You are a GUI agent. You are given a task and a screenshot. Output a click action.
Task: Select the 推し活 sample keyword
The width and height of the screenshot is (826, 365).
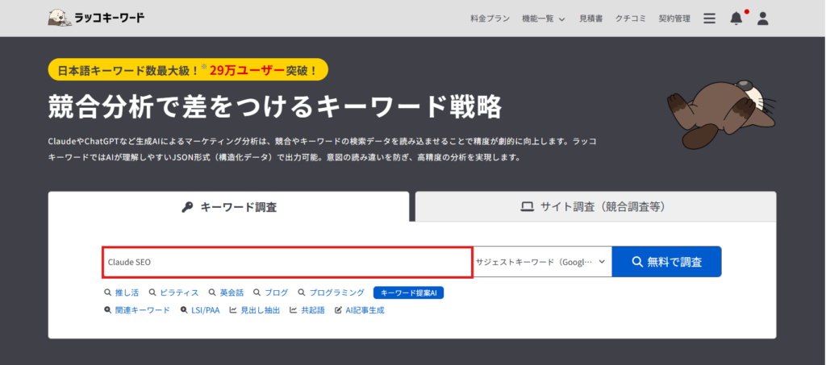coord(122,293)
